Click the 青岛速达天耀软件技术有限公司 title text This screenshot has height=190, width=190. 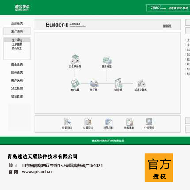tap(42, 156)
